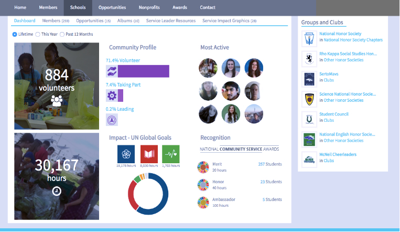
Task: Switch to the Service Impact Graphics tab
Action: click(229, 20)
